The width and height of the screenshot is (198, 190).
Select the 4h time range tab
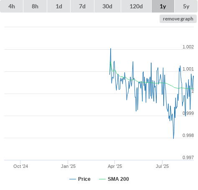(x=12, y=6)
